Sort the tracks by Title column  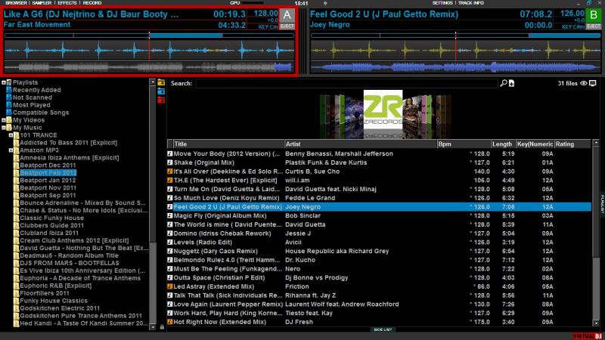228,144
